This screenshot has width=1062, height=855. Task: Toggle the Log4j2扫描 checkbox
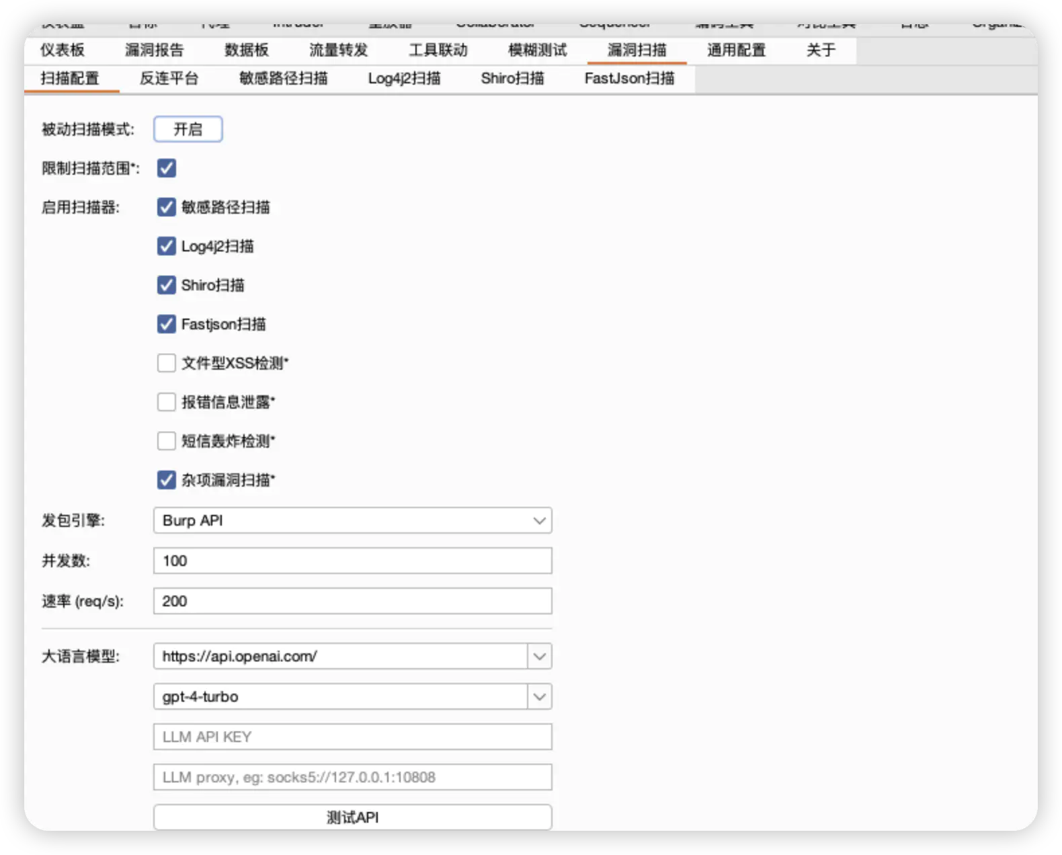167,246
